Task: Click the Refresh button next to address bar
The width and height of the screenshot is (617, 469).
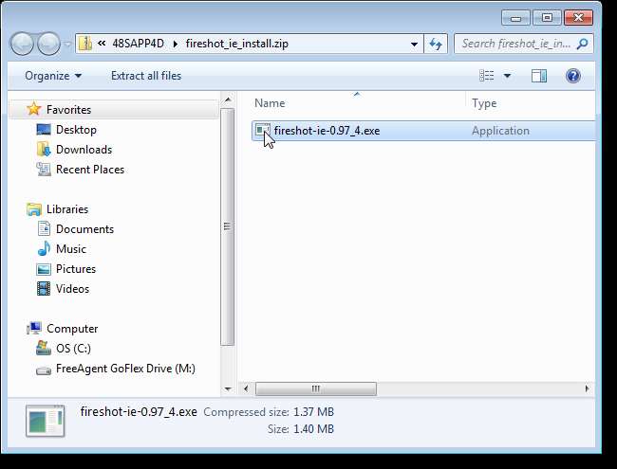Action: [x=436, y=44]
